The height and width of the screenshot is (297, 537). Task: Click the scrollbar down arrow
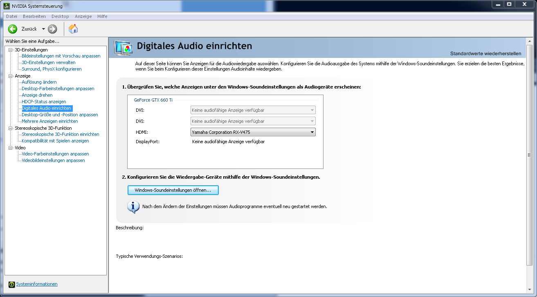click(x=530, y=289)
